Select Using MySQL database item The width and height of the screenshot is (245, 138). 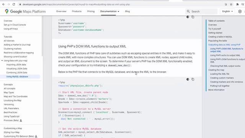[x=17, y=77]
